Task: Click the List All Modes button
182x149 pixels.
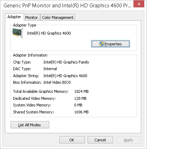Action: (x=30, y=125)
